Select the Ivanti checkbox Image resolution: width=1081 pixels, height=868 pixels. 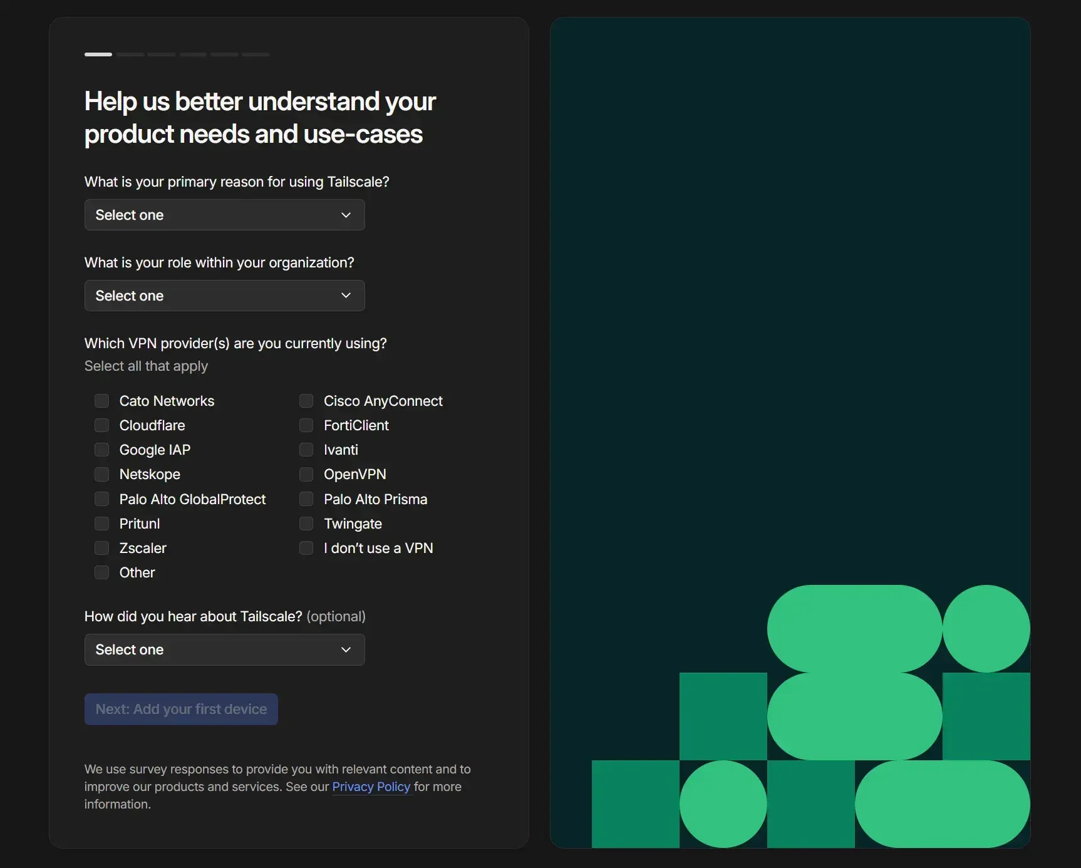(x=306, y=450)
